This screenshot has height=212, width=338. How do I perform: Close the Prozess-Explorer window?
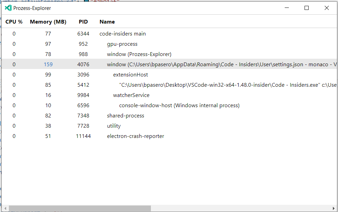pos(327,8)
